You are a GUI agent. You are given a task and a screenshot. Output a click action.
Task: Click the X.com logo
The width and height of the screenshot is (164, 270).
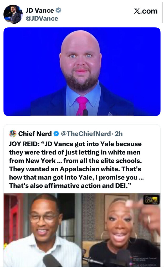146,11
